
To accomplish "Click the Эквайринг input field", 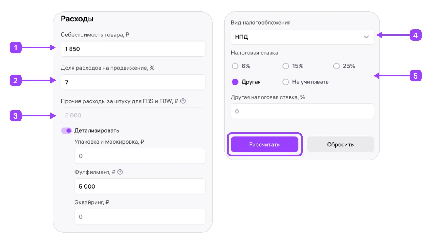I will 140,217.
